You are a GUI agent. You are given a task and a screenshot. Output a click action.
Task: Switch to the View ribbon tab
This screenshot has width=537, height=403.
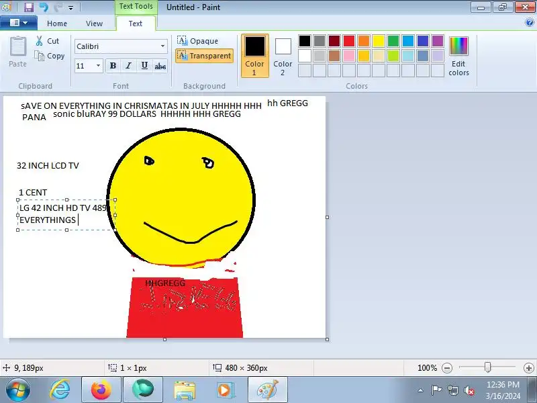[x=94, y=24]
